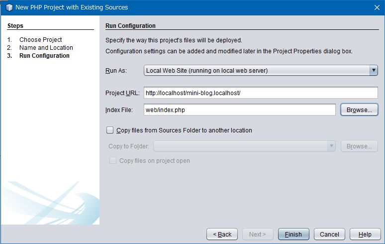Click inside the Project URL field
Image resolution: width=385 pixels, height=244 pixels.
(261, 93)
